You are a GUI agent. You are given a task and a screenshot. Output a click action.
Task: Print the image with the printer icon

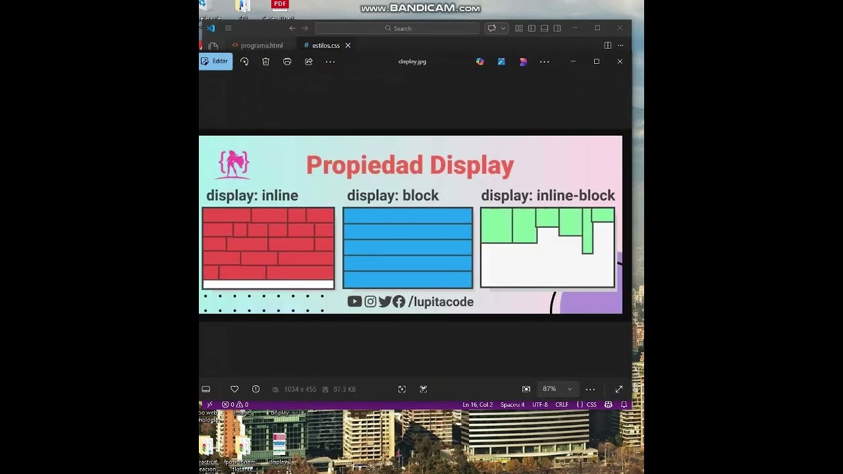pyautogui.click(x=287, y=61)
